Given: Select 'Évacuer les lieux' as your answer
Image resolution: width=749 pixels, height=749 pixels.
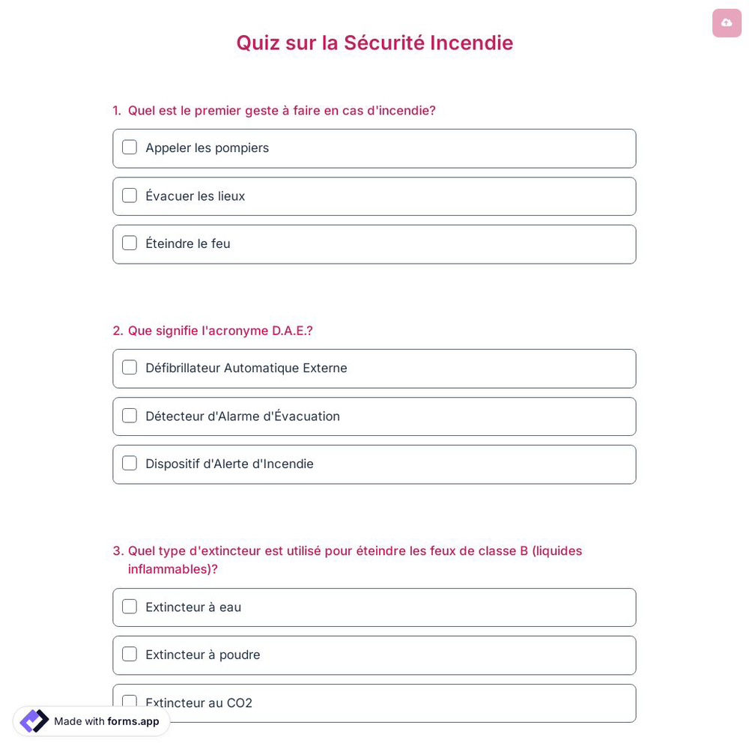Looking at the screenshot, I should click(129, 195).
